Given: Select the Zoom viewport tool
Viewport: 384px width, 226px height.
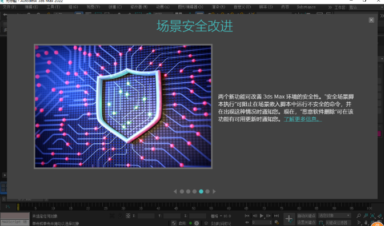Looking at the screenshot, I should [x=358, y=216].
